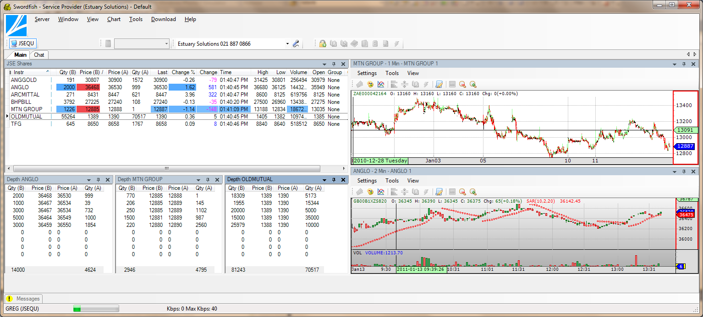Open the Help menu
Screen dimensions: 703x317
[190, 19]
